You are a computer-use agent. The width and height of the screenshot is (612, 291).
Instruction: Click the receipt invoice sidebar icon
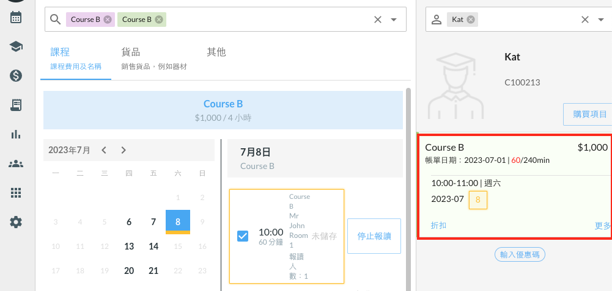point(17,105)
